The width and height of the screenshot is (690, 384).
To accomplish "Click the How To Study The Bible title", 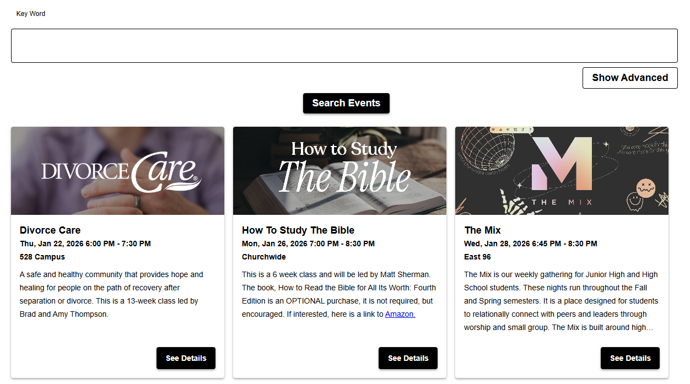I will 298,230.
